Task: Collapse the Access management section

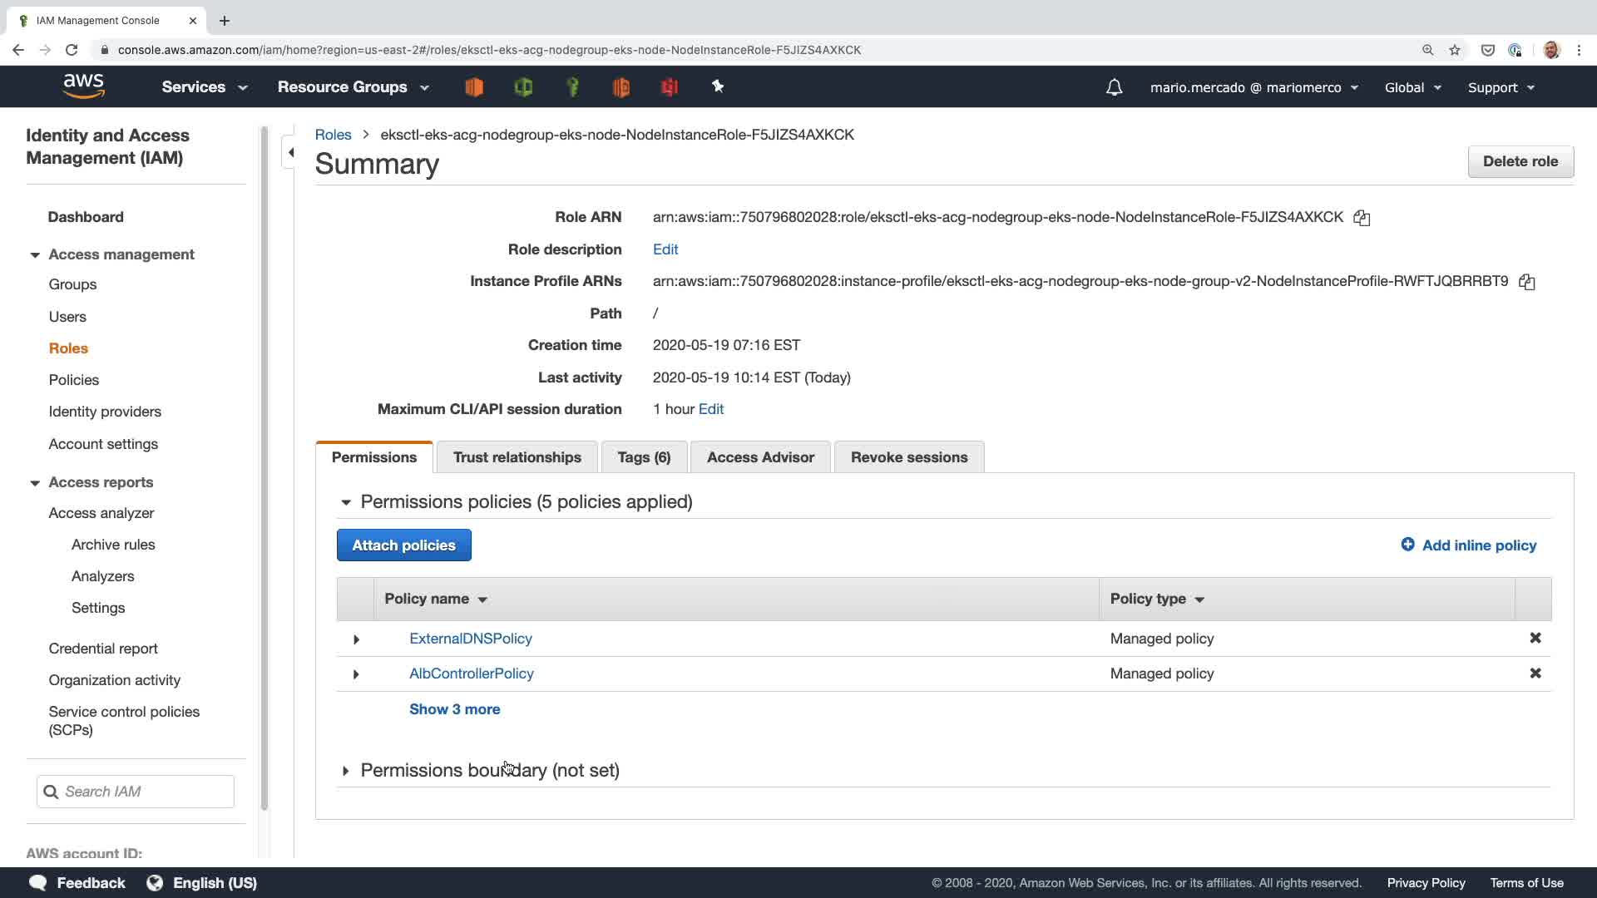Action: [35, 255]
